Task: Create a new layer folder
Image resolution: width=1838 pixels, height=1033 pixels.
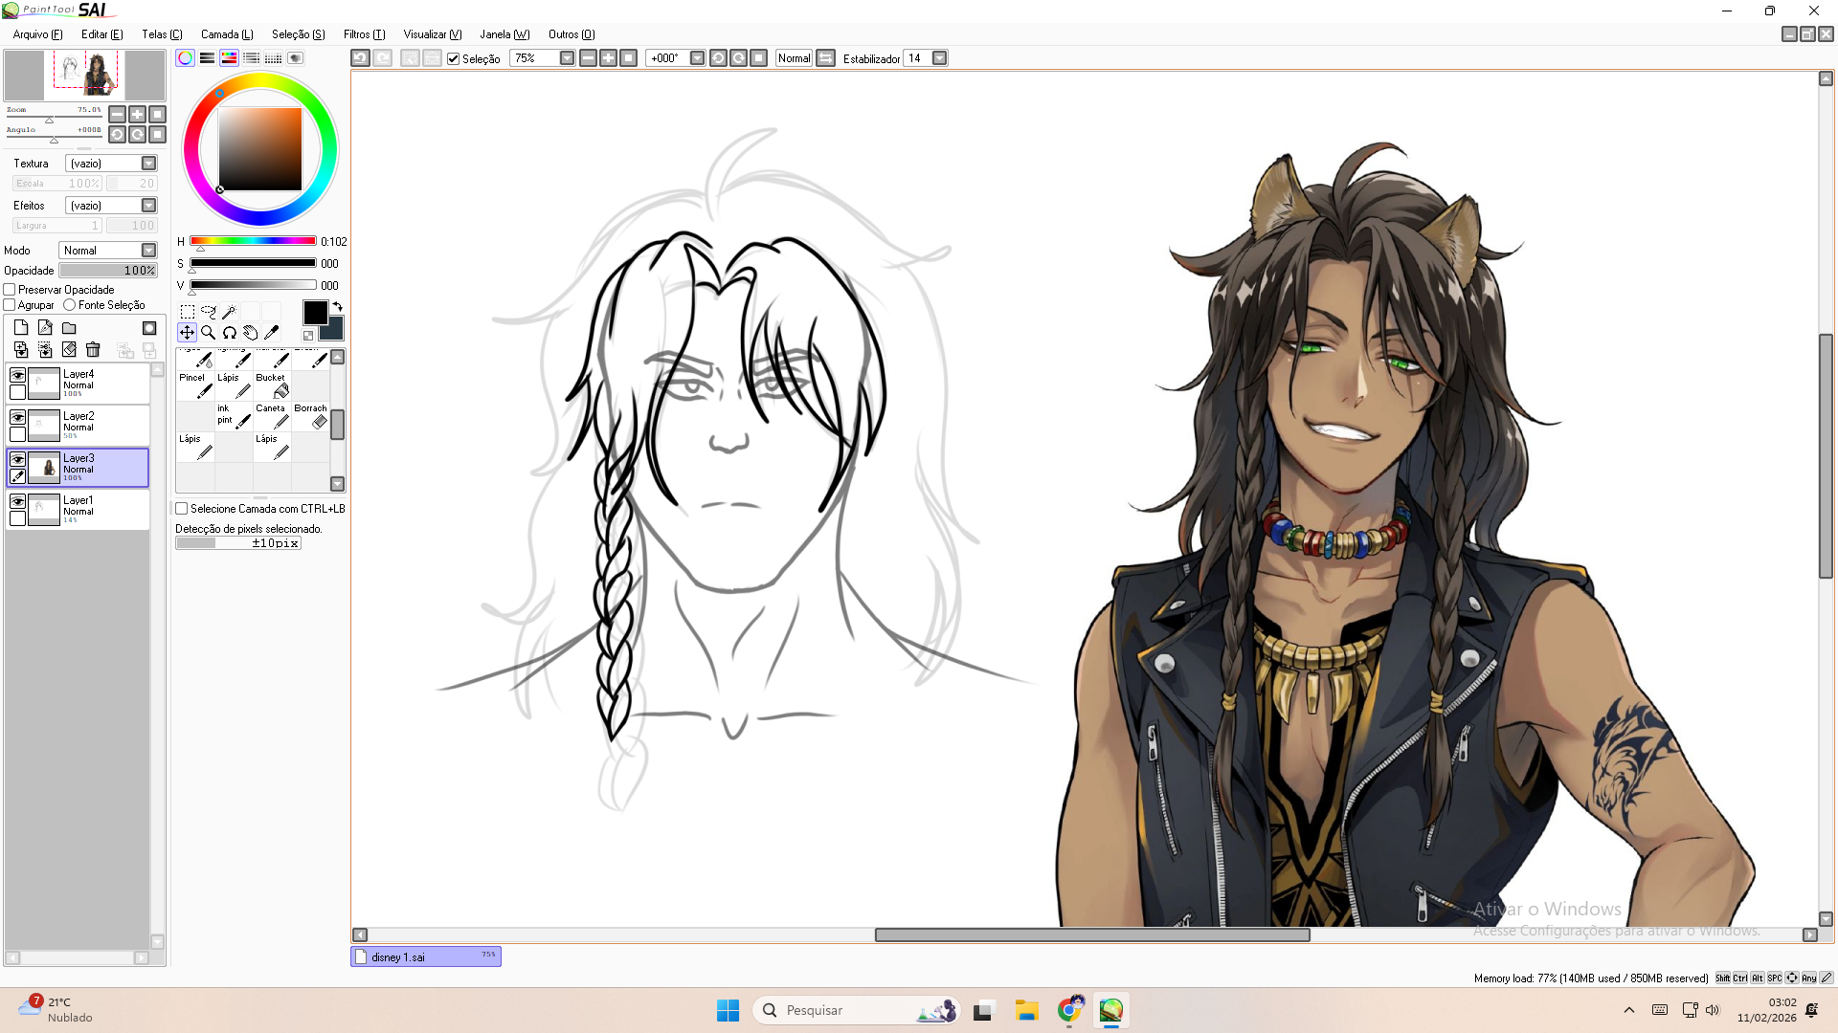Action: 69,328
